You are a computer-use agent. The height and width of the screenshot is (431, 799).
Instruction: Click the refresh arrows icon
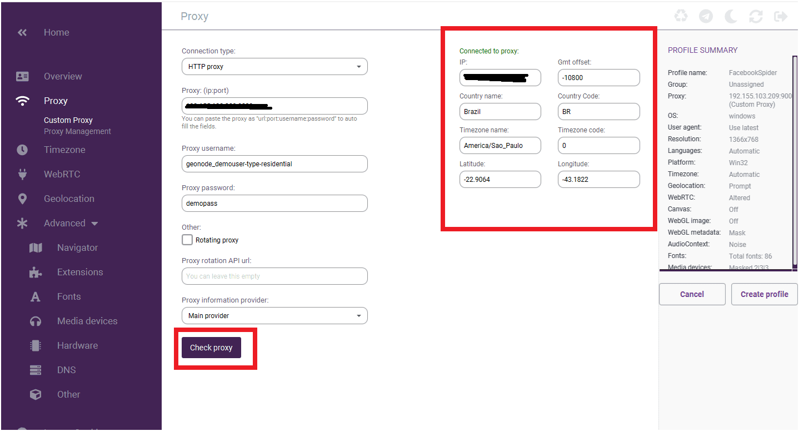point(756,16)
